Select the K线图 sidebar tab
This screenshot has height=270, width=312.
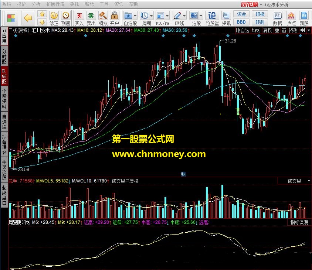[x=4, y=76]
